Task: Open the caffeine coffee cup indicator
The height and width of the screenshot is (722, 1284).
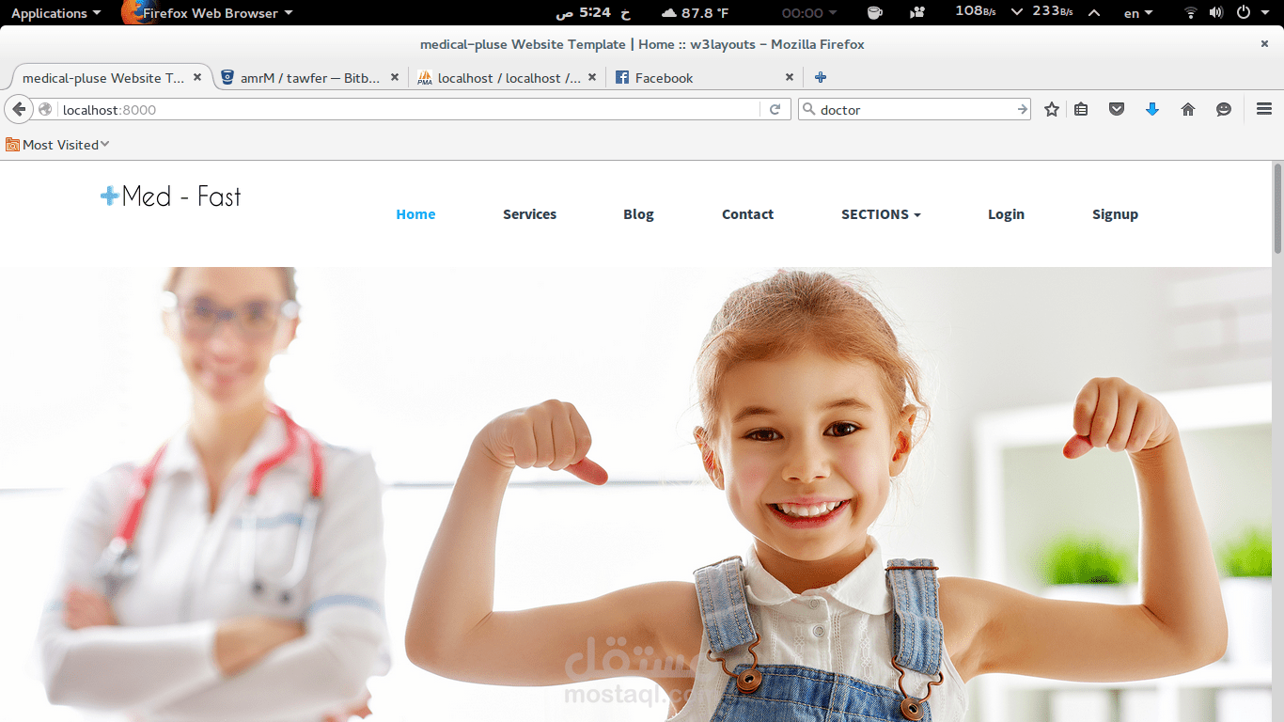Action: (x=874, y=13)
